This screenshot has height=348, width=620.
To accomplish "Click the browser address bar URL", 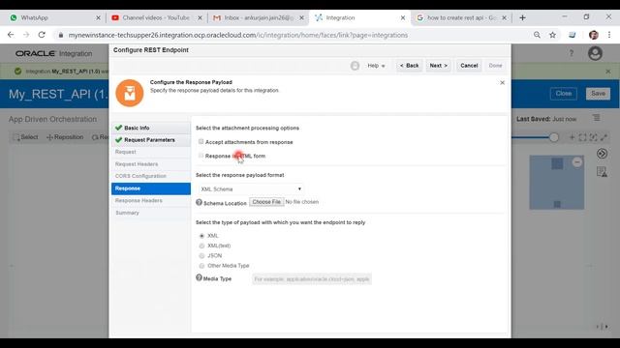I will pos(237,35).
